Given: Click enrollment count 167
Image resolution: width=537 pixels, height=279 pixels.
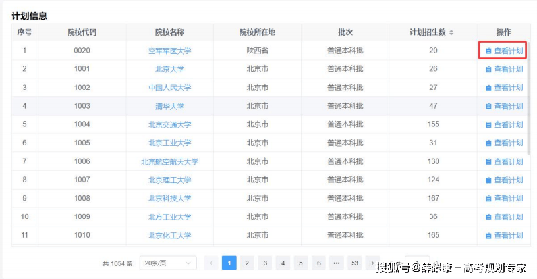Looking at the screenshot, I should pyautogui.click(x=434, y=198).
